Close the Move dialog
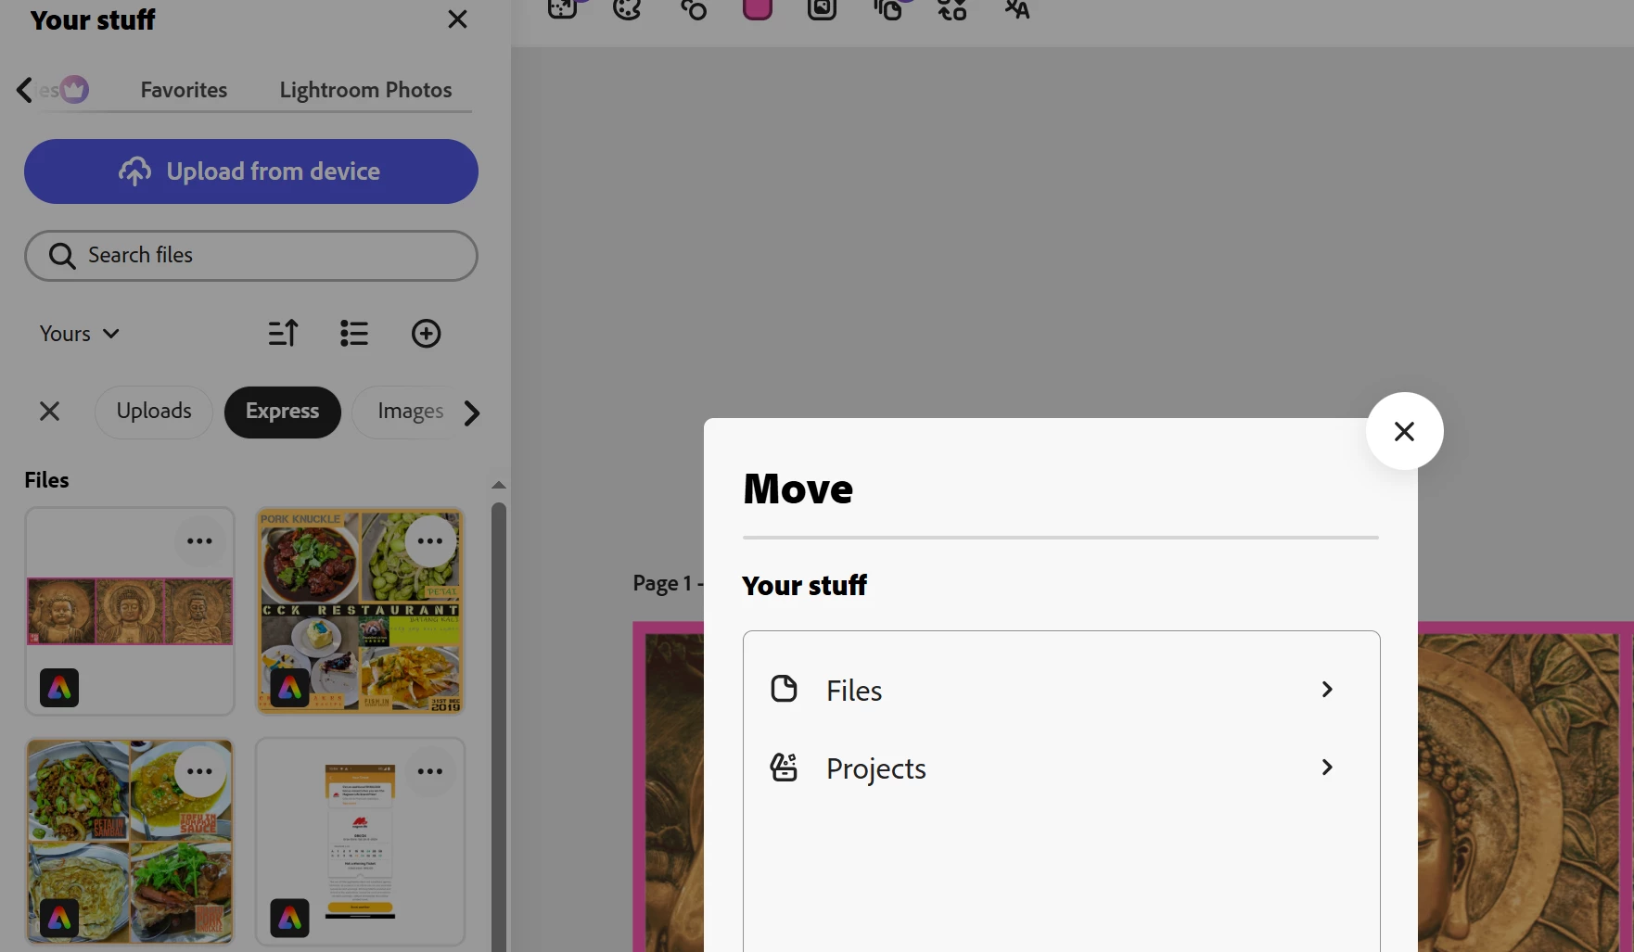This screenshot has height=952, width=1634. [1404, 431]
